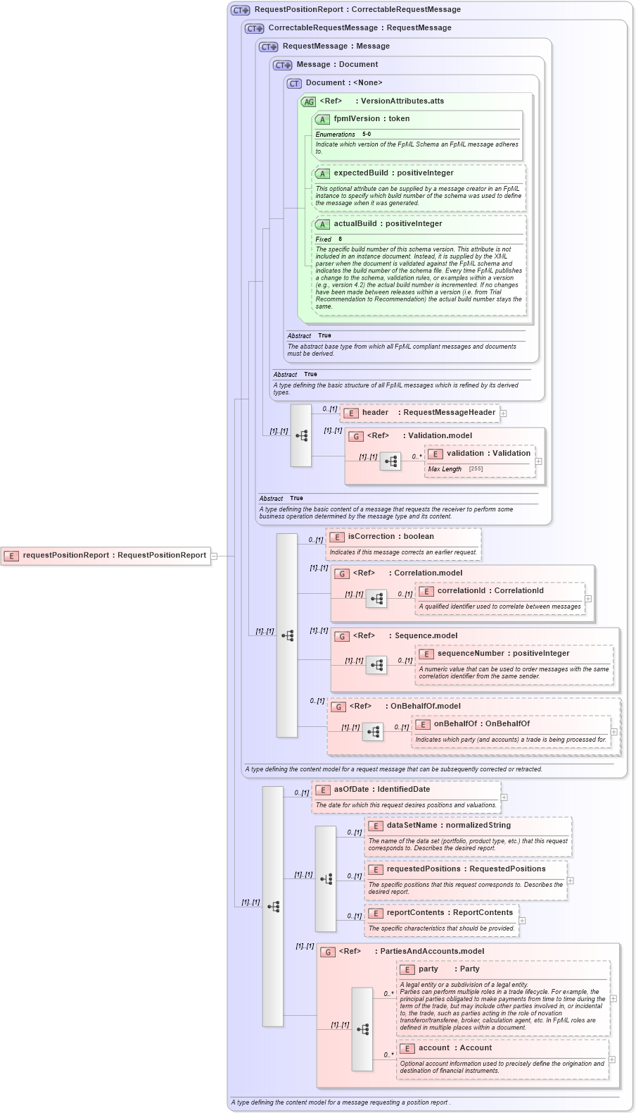Click sequence compositor inside OnBehalfOf.model

[373, 733]
